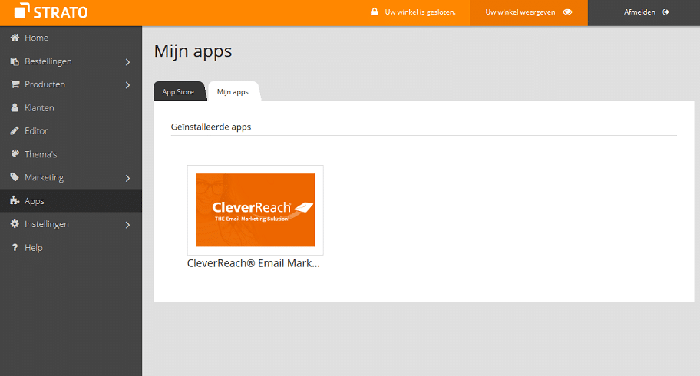Expand the Marketing submenu chevron
Viewport: 700px width, 376px height.
pyautogui.click(x=127, y=178)
